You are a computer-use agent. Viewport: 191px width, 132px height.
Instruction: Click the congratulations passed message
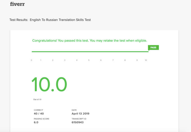pyautogui.click(x=90, y=40)
